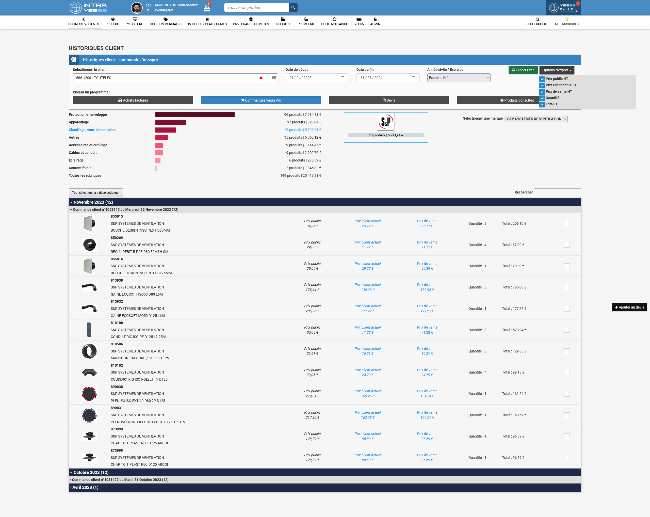Tick checkbox for product 855015 row
650x517 pixels.
[567, 223]
